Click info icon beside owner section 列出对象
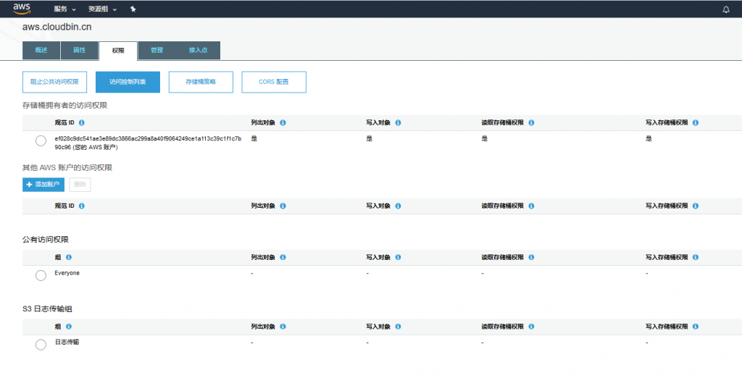 (283, 123)
